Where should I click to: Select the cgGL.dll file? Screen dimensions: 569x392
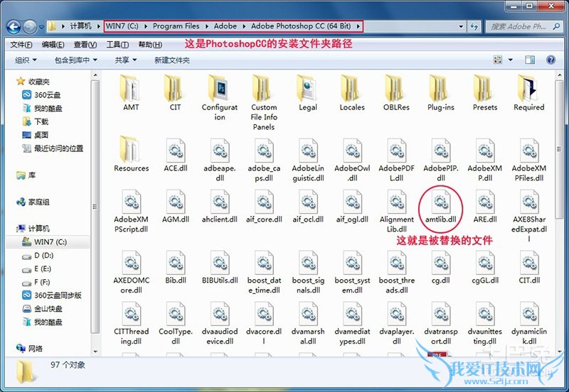point(485,266)
